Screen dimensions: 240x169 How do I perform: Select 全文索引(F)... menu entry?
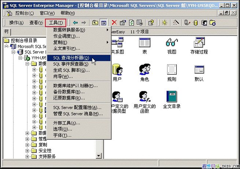[x=79, y=48]
